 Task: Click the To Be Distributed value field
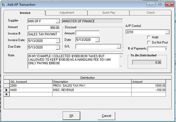pyautogui.click(x=147, y=63)
